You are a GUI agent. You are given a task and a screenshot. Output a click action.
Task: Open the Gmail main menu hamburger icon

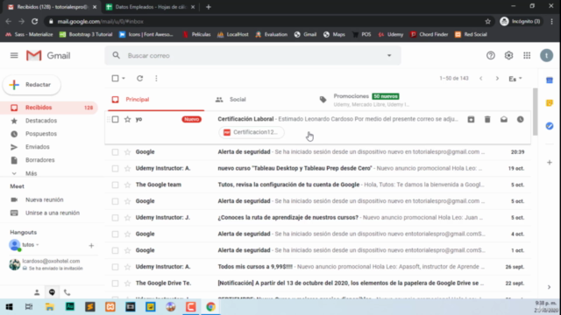click(x=14, y=55)
